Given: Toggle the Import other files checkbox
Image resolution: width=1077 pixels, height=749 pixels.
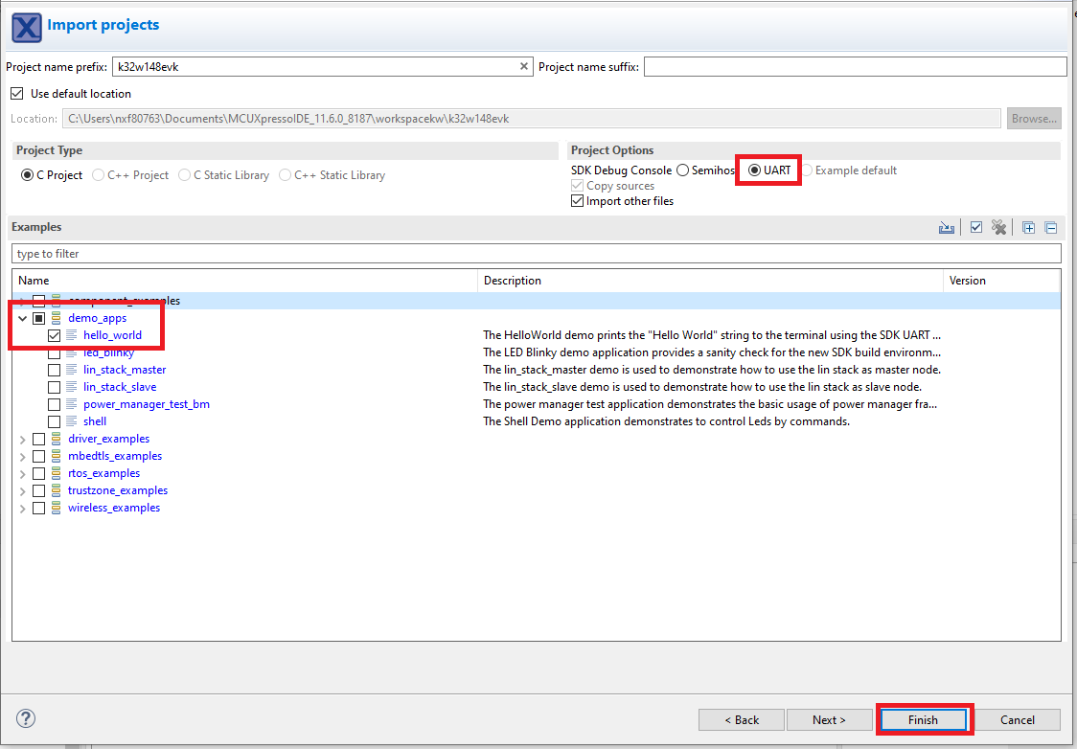Looking at the screenshot, I should coord(577,201).
